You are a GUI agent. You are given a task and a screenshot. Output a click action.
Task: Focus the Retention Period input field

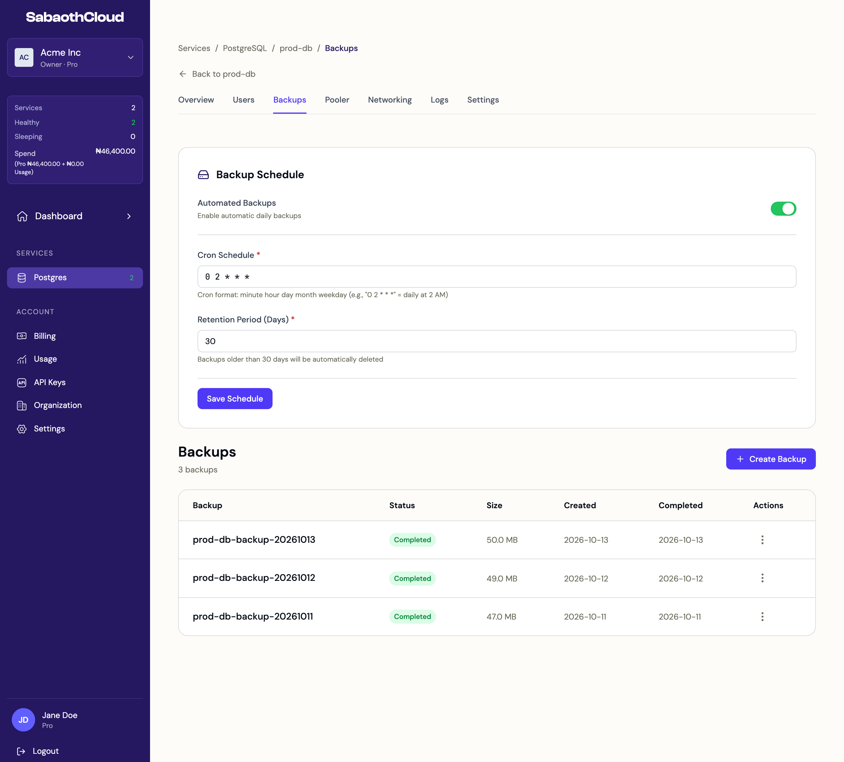496,341
